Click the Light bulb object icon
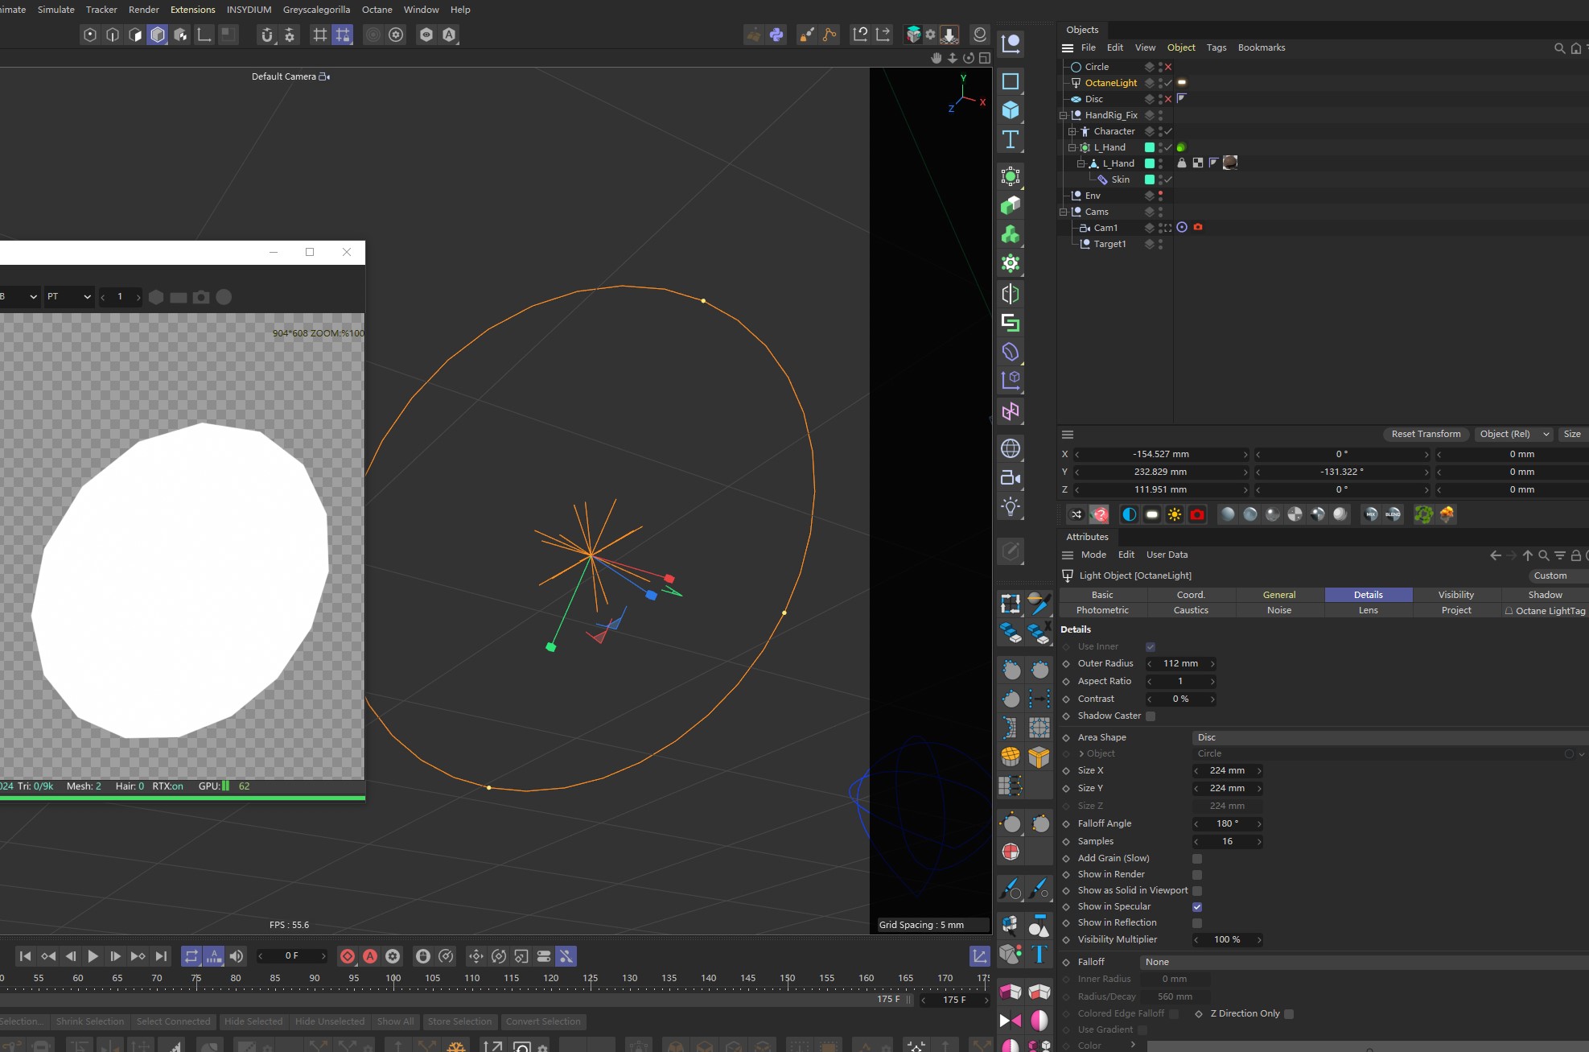The image size is (1589, 1052). tap(1011, 506)
